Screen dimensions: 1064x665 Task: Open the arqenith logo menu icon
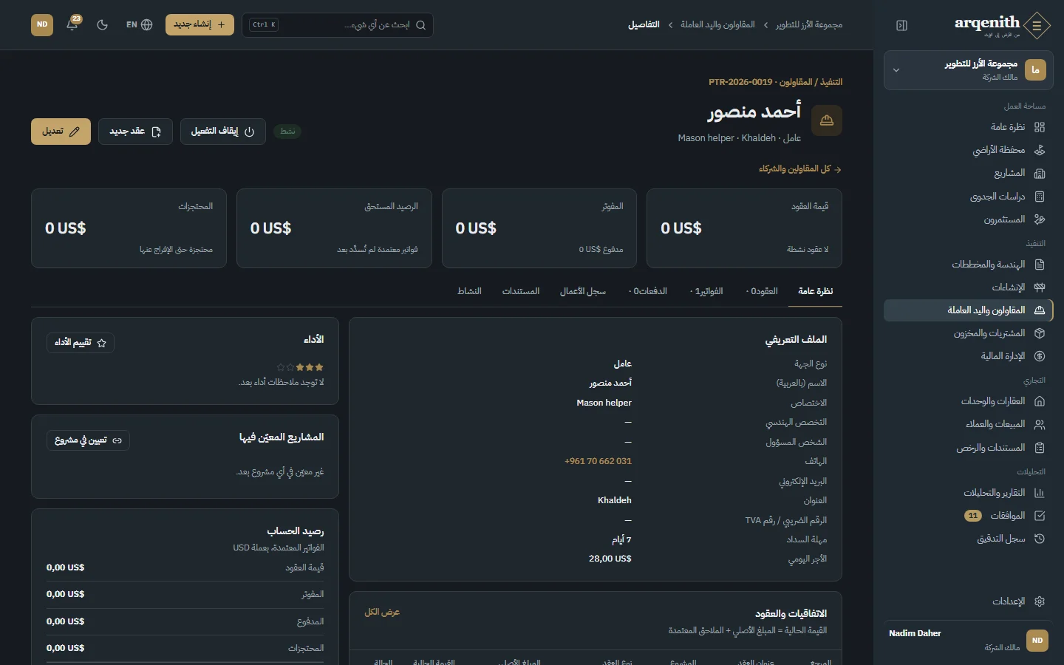tap(1037, 25)
